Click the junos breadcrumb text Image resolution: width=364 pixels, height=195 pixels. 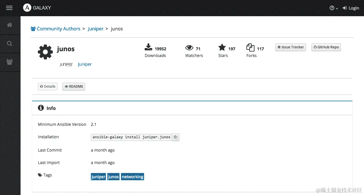(117, 29)
